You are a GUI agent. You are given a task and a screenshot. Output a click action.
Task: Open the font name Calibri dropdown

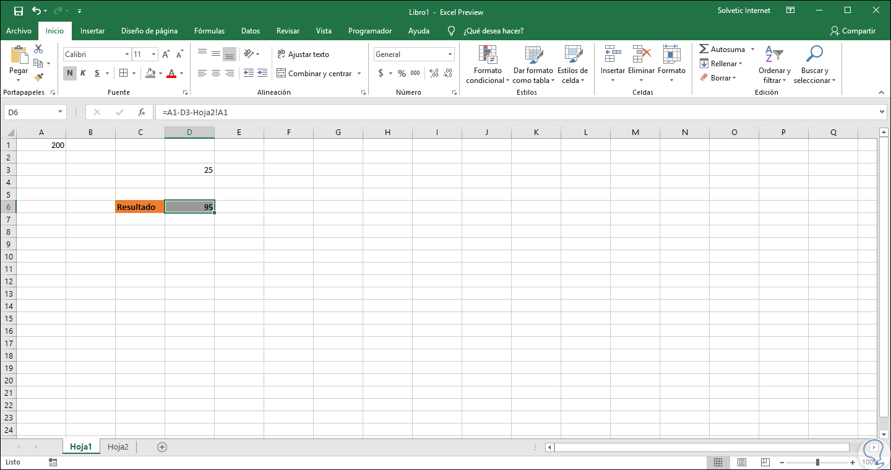click(127, 54)
